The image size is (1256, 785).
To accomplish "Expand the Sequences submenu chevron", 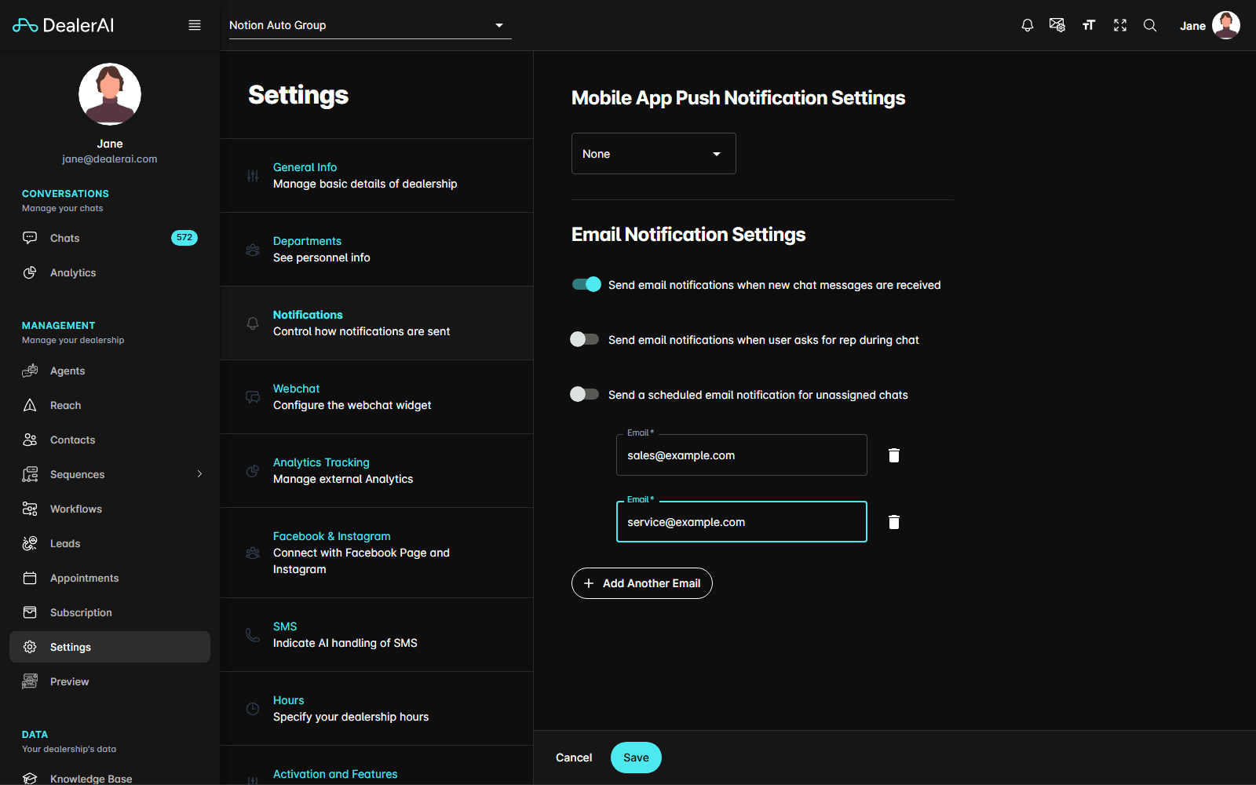I will tap(199, 474).
